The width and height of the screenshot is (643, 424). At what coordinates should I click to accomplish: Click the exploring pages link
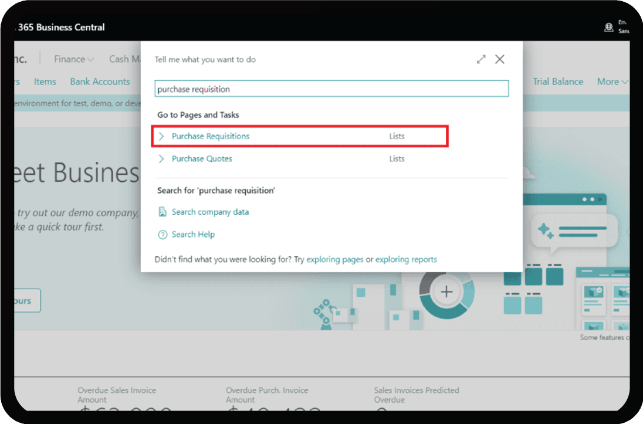335,259
